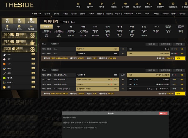
Task: Open 이벤트 icon in top navigation
Action: pyautogui.click(x=114, y=5)
